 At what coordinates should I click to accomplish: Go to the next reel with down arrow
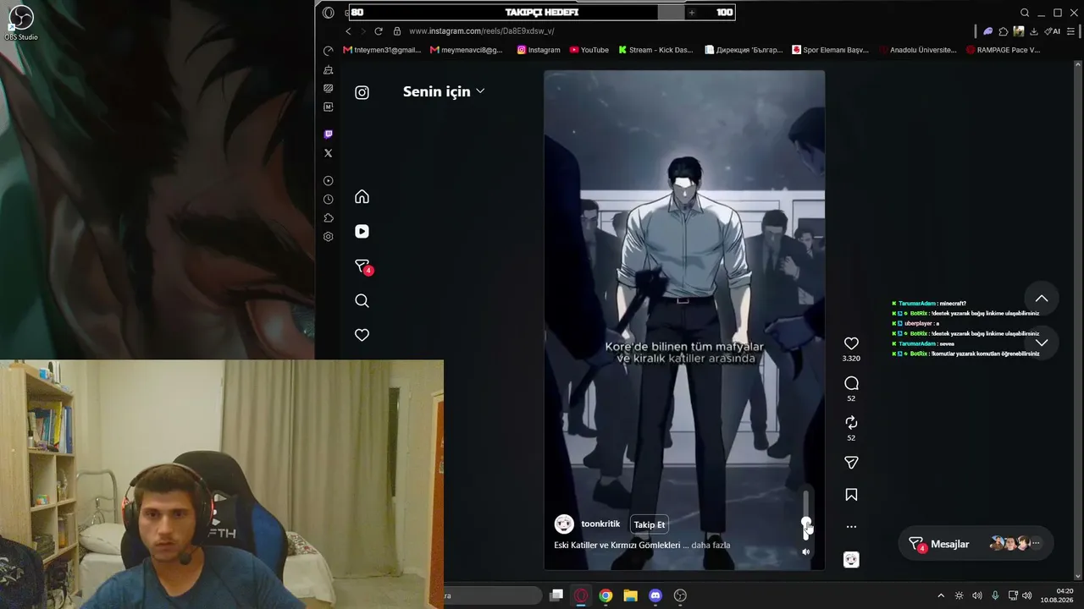click(x=1042, y=343)
